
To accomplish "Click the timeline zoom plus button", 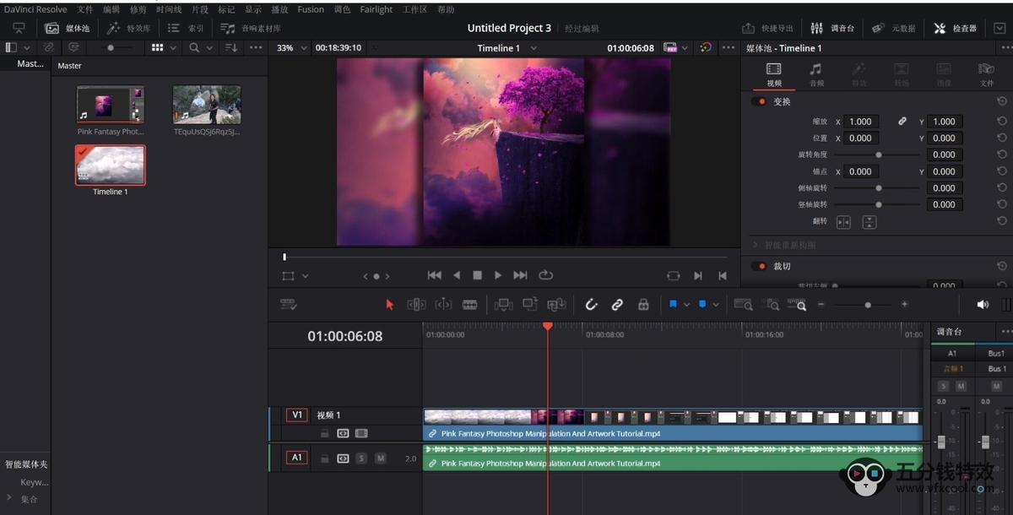I will pyautogui.click(x=904, y=305).
